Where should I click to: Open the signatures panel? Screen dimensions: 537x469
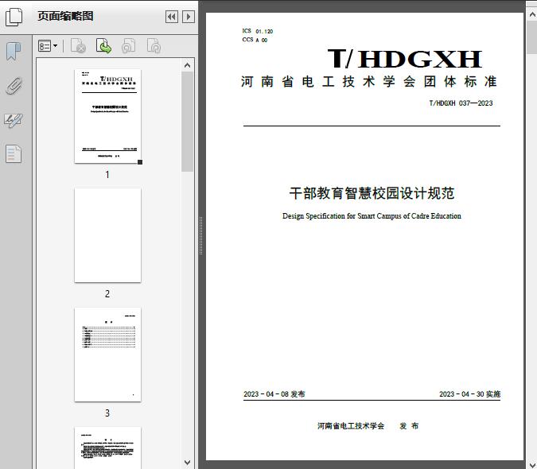(x=14, y=120)
